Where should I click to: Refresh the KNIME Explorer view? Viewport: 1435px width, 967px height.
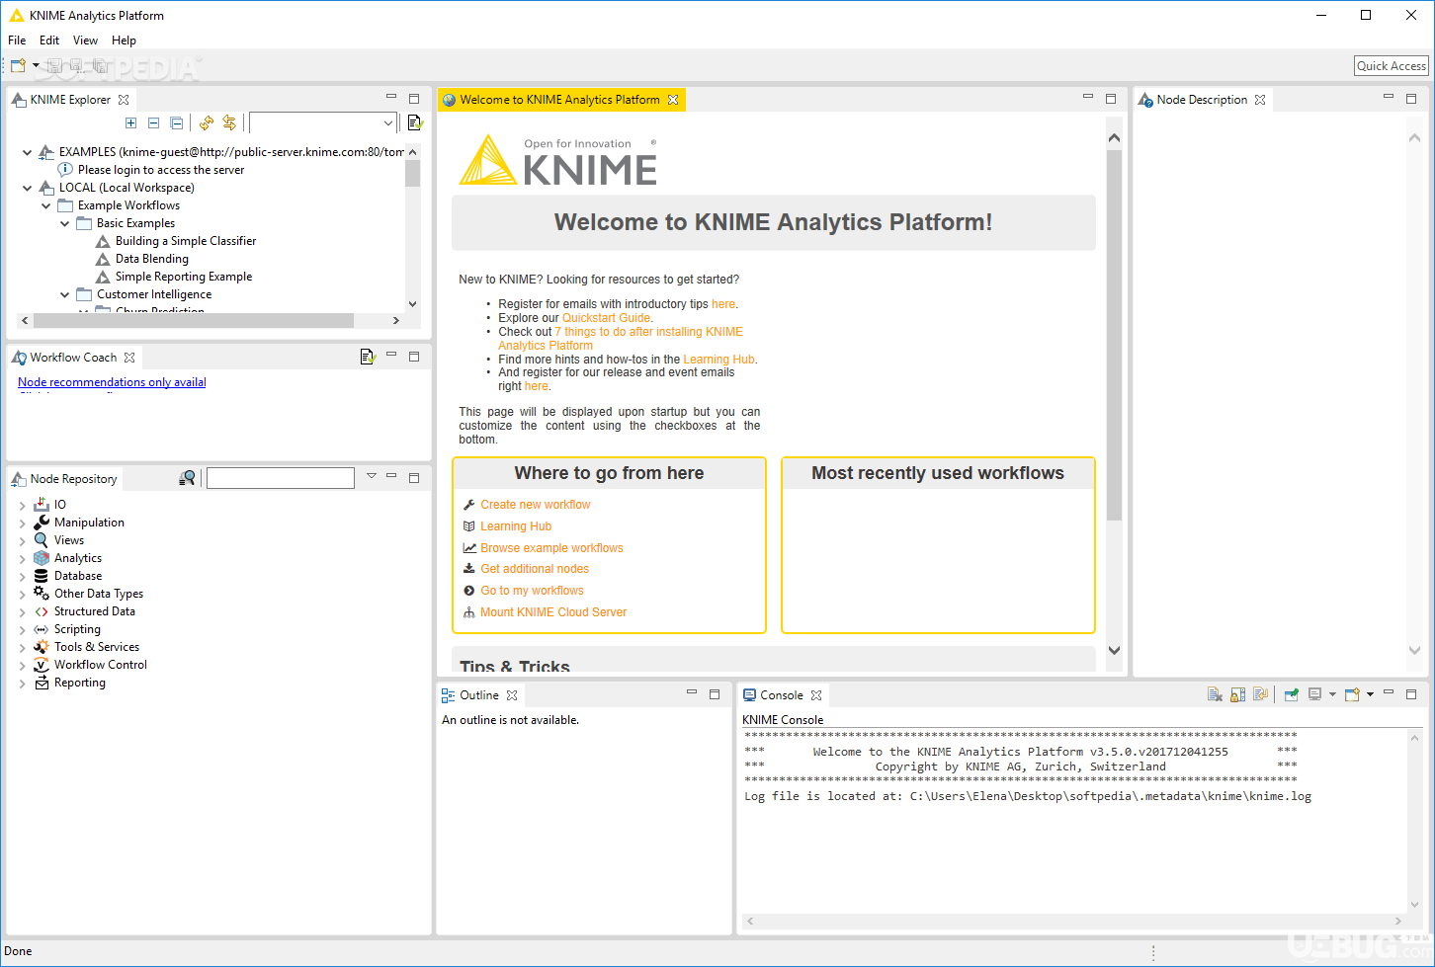(206, 122)
